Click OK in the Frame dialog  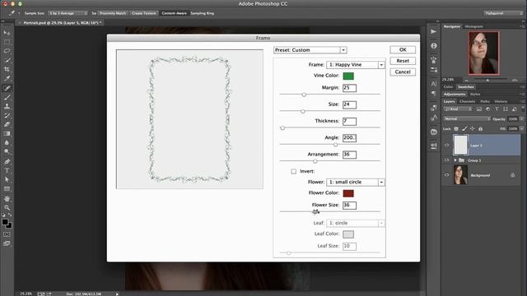pyautogui.click(x=403, y=49)
